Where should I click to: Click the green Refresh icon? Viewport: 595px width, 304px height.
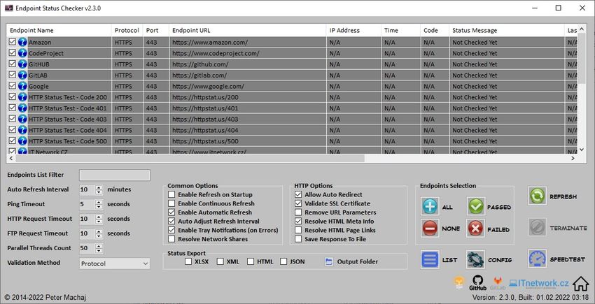point(538,196)
